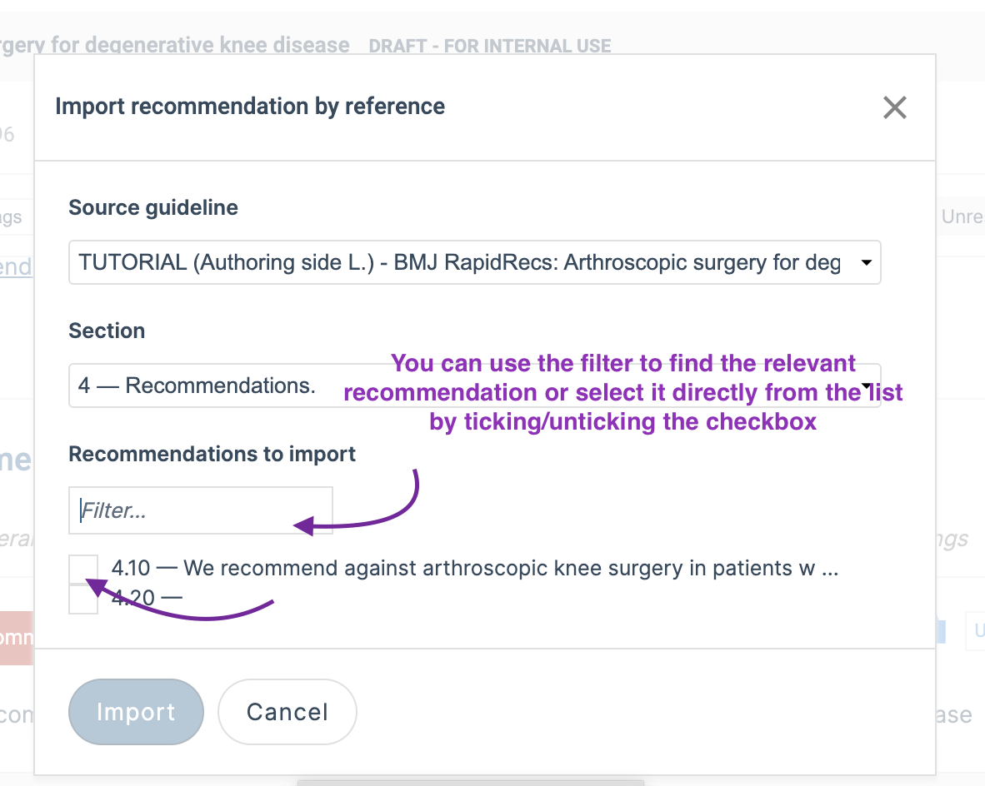Close the Import recommendation dialog with X
Screen dimensions: 985x786
click(894, 107)
